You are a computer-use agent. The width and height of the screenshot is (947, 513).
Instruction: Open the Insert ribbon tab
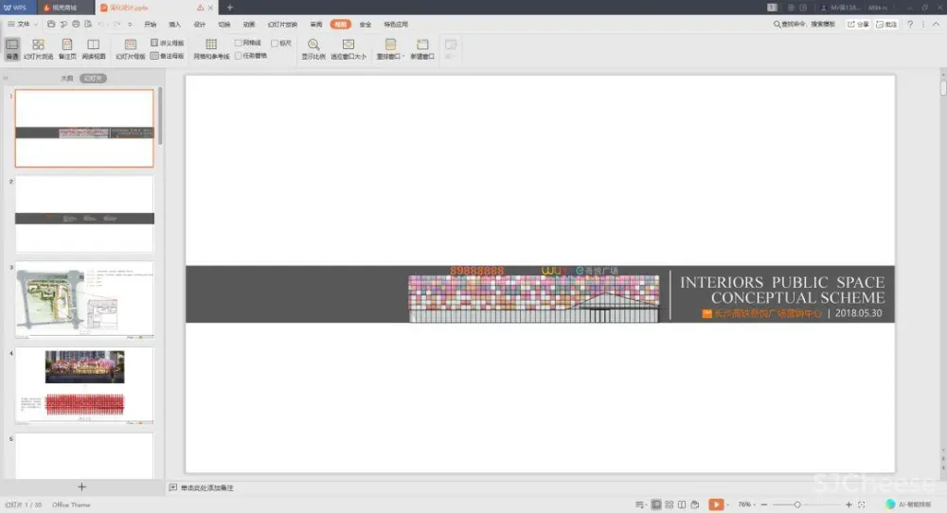point(174,24)
